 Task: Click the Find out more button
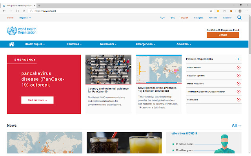coord(37,100)
